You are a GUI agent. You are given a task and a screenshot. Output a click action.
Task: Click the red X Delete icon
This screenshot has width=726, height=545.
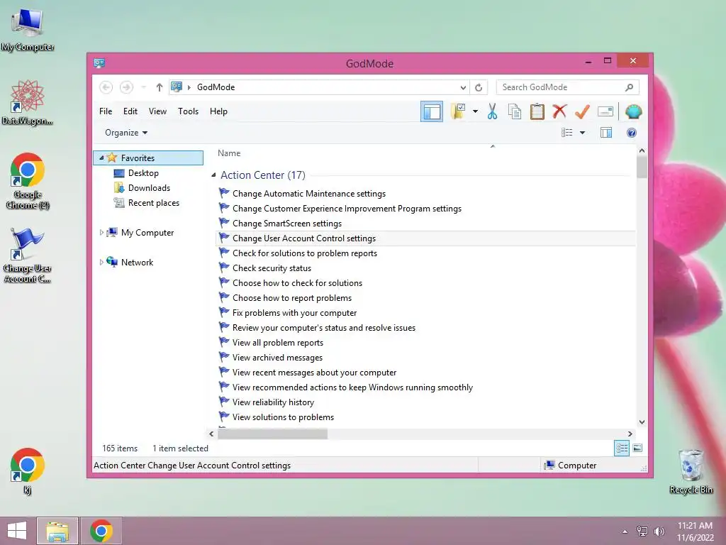(x=560, y=111)
